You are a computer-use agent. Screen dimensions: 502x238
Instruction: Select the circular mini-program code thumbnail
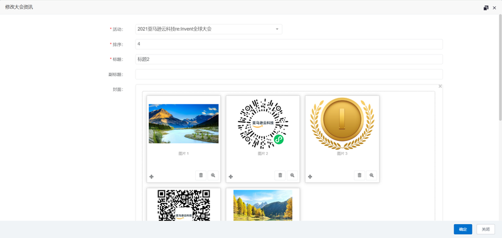[x=263, y=123]
